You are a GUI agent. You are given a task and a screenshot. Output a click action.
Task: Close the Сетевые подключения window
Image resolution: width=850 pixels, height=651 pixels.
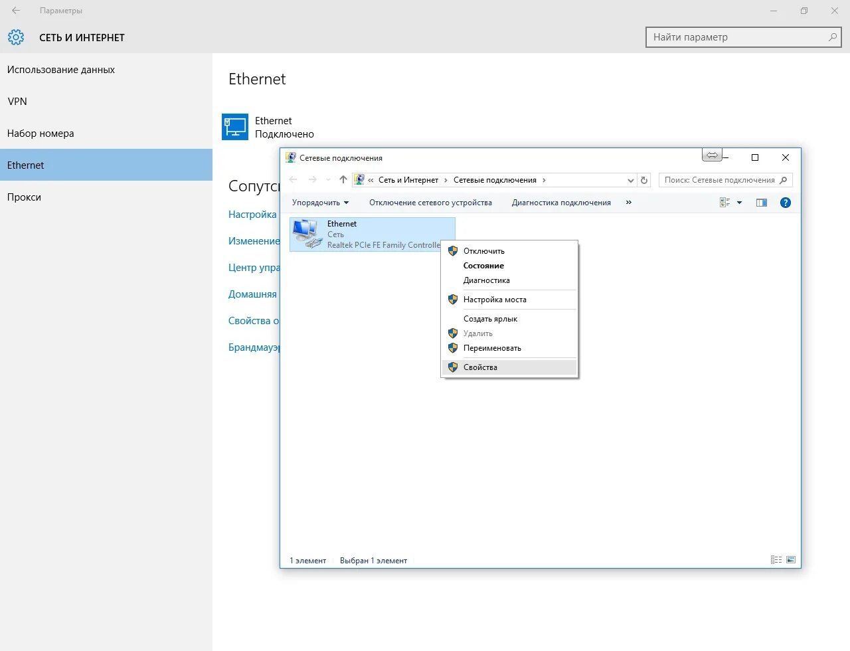786,157
